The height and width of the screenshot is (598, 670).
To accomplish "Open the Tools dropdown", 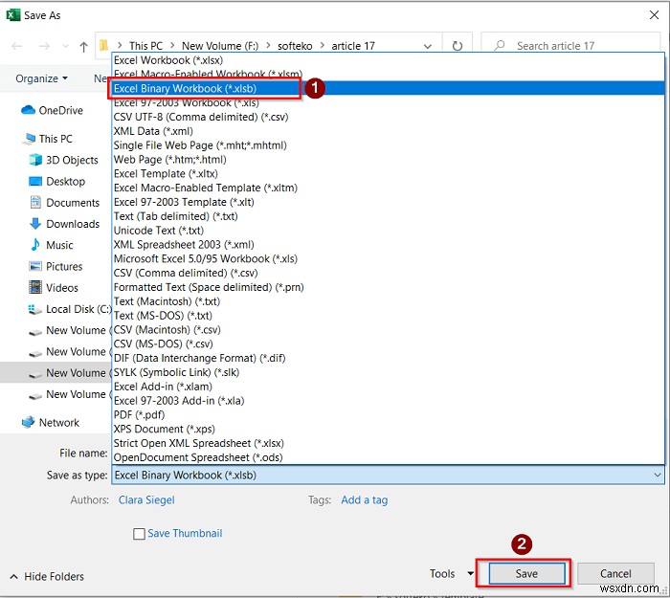I will 451,573.
